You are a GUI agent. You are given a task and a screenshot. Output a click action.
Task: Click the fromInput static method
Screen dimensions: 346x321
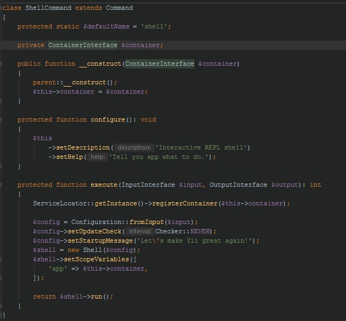click(x=146, y=222)
